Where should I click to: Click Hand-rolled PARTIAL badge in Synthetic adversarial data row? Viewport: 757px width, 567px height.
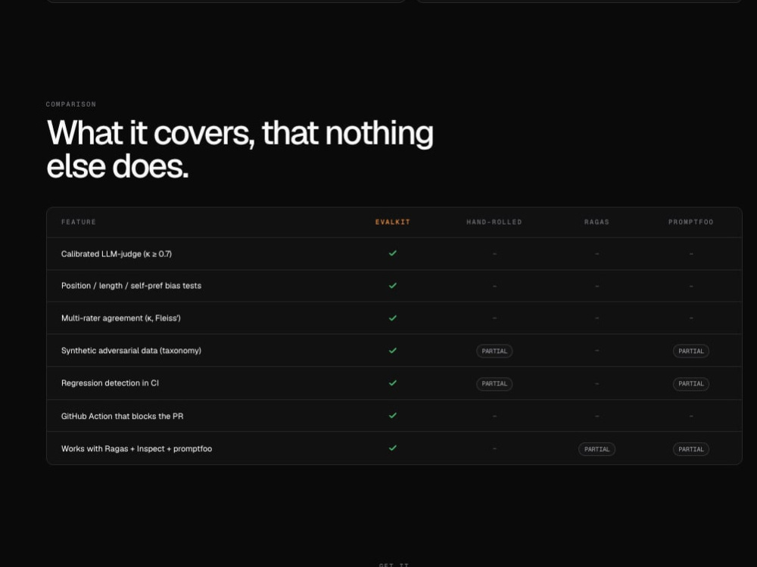tap(494, 351)
